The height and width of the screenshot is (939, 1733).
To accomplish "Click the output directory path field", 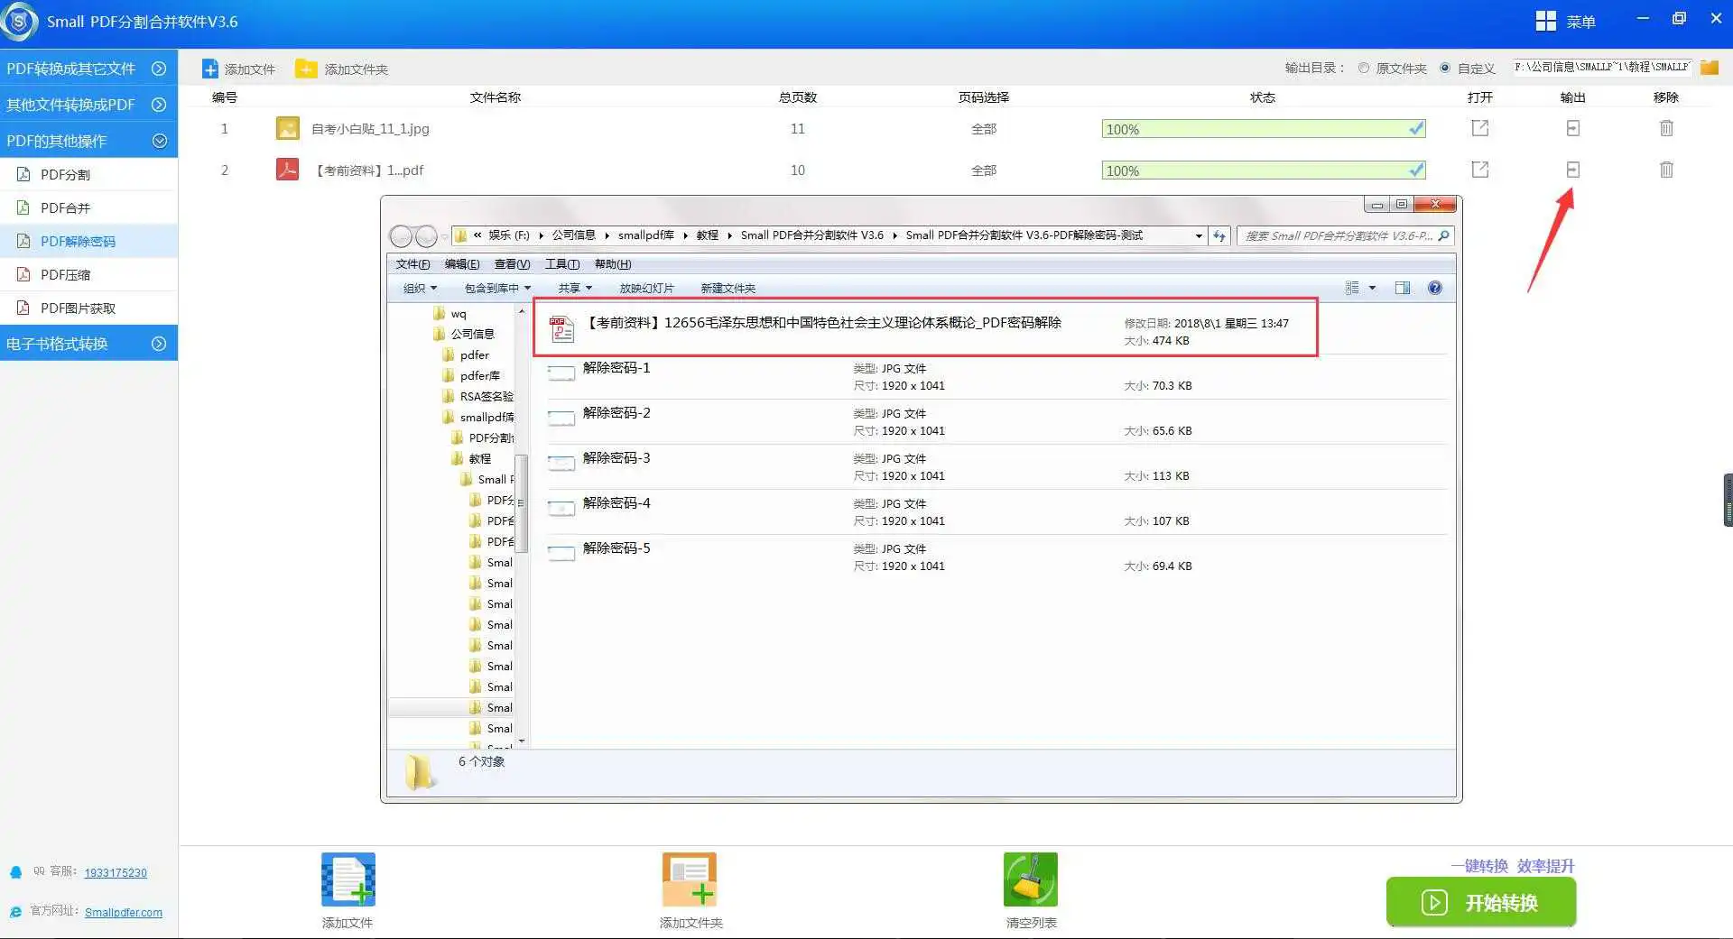I will (1601, 67).
